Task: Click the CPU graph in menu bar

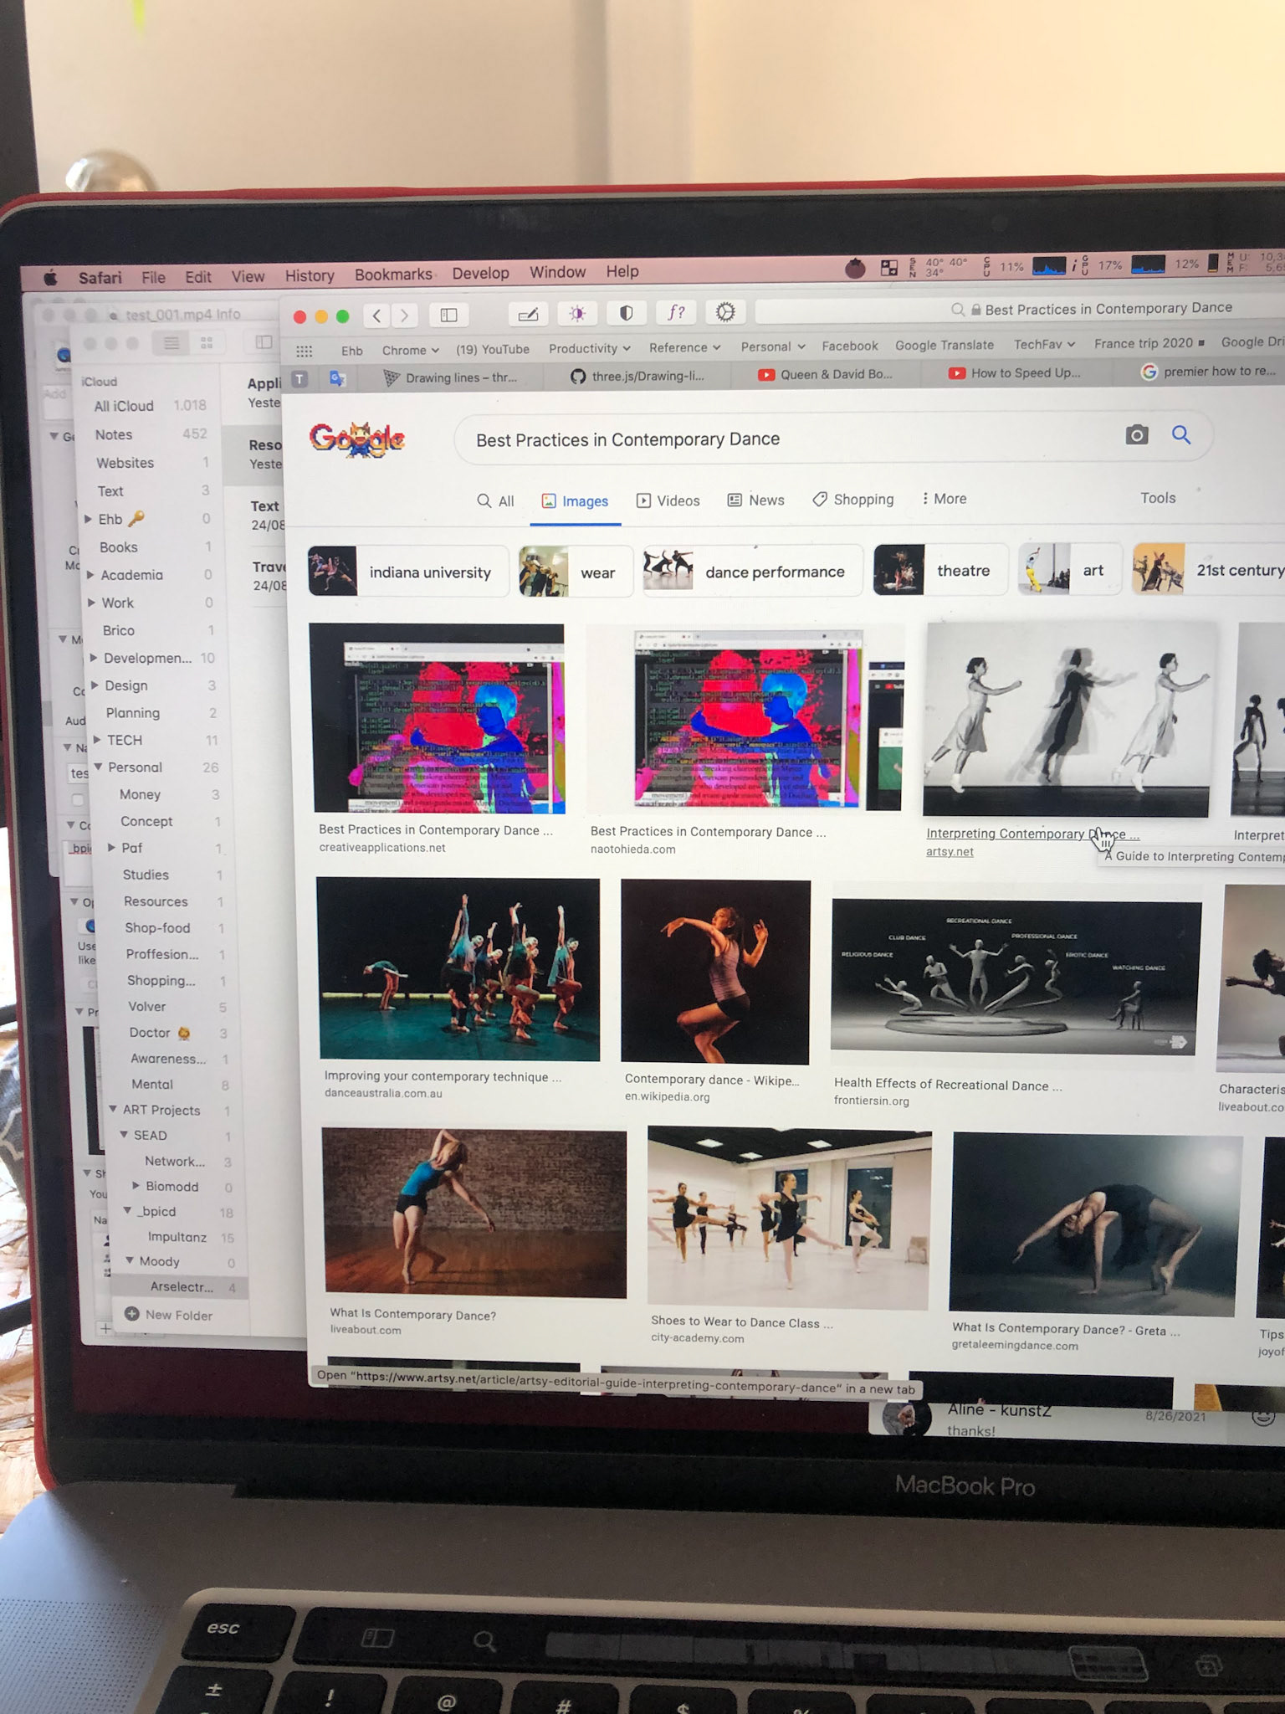Action: 1049,266
